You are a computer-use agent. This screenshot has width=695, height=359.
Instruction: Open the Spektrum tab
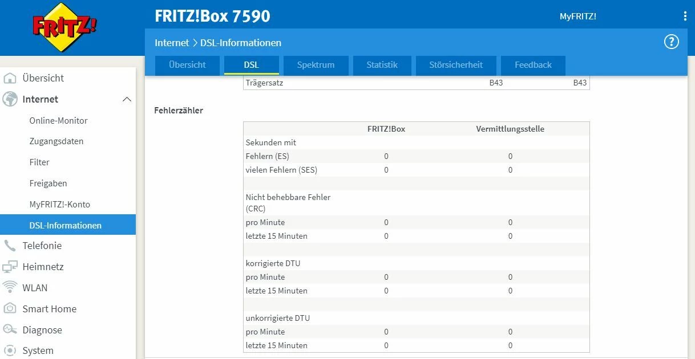pyautogui.click(x=316, y=65)
